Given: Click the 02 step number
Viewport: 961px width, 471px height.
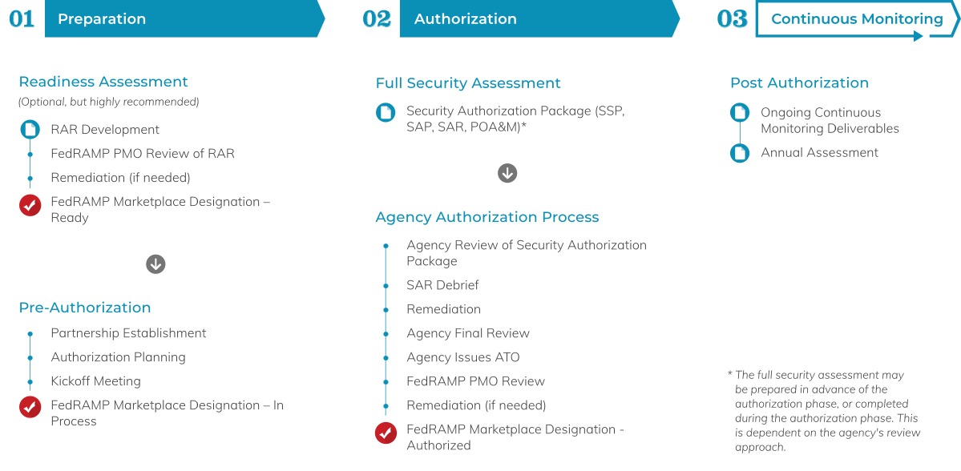Looking at the screenshot, I should point(377,19).
